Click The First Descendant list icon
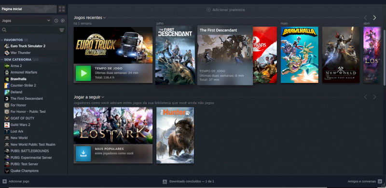The width and height of the screenshot is (386, 188). point(7,98)
